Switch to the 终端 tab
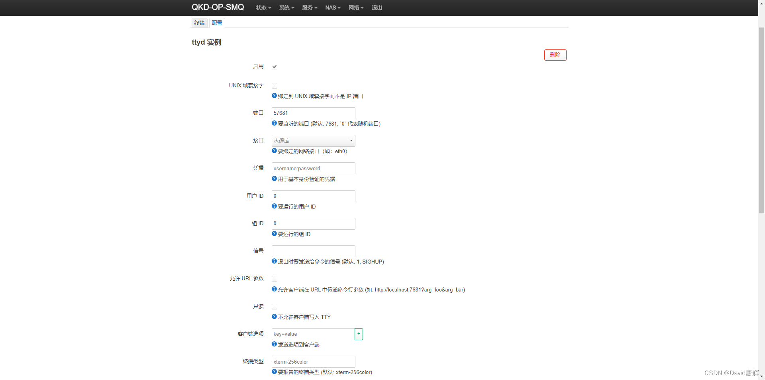This screenshot has width=765, height=380. (199, 23)
